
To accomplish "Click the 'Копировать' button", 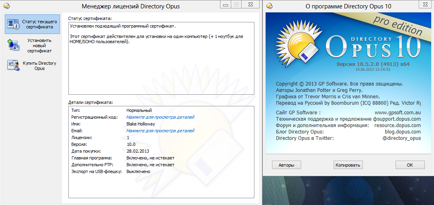I will (x=348, y=165).
